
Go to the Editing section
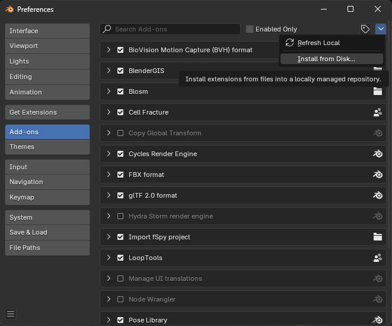pyautogui.click(x=47, y=77)
